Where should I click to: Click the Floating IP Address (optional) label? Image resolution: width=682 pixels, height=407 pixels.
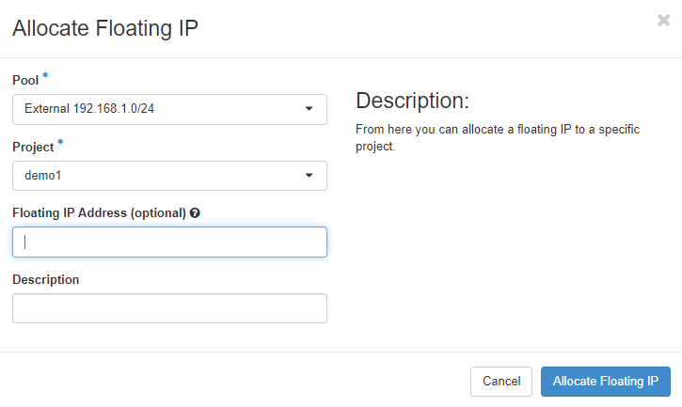[99, 213]
